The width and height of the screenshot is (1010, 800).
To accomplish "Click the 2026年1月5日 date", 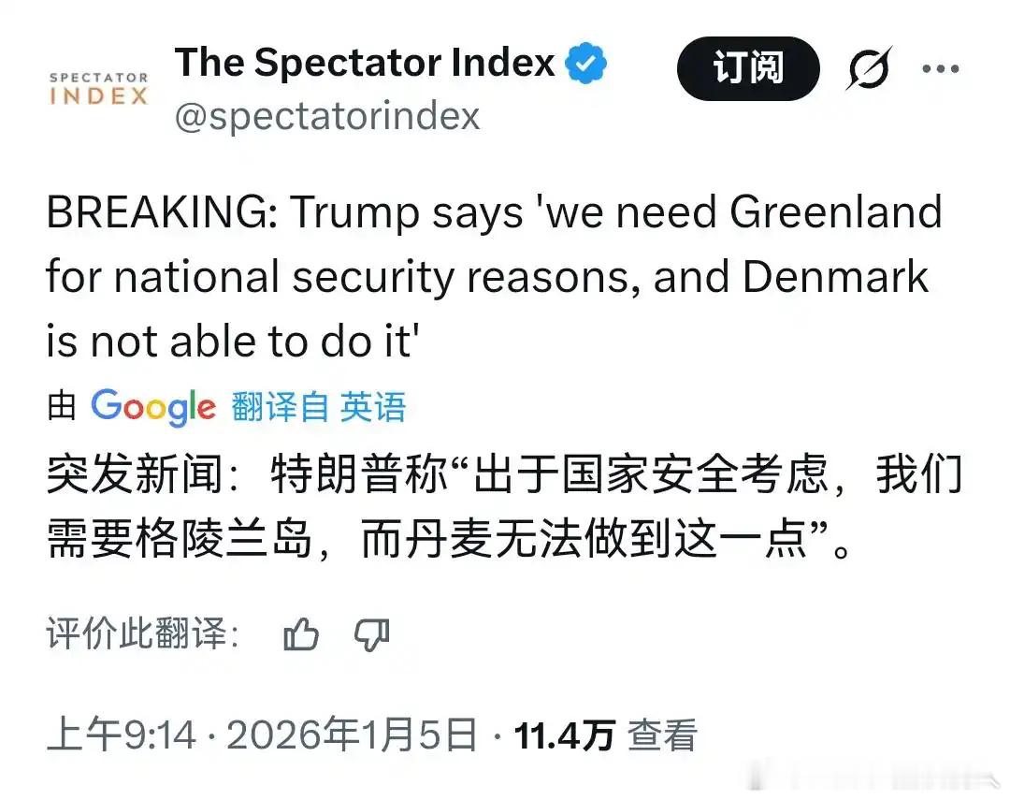I will coord(352,735).
